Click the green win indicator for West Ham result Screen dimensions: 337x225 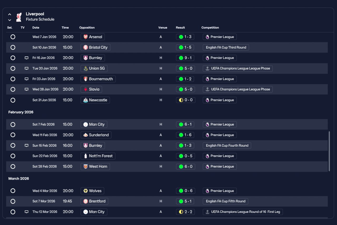(181, 166)
